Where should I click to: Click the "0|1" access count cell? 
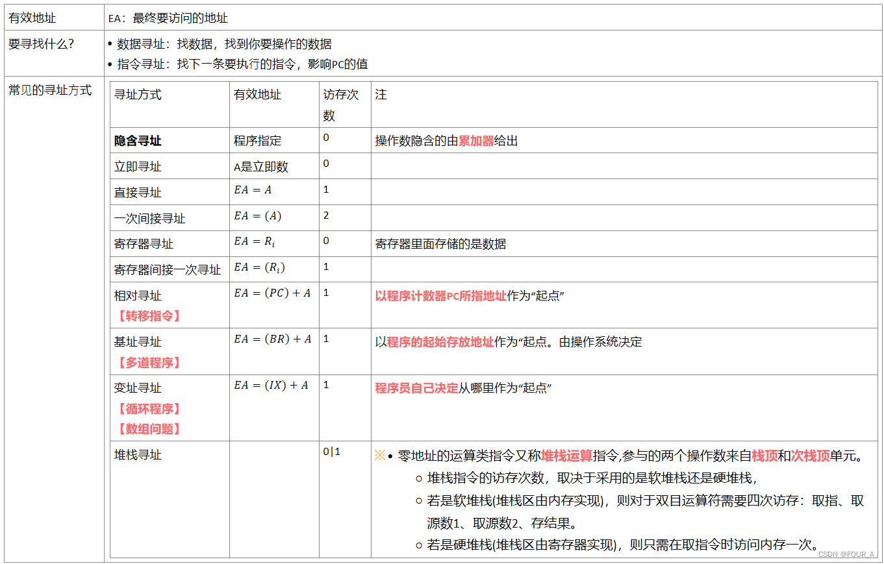331,452
